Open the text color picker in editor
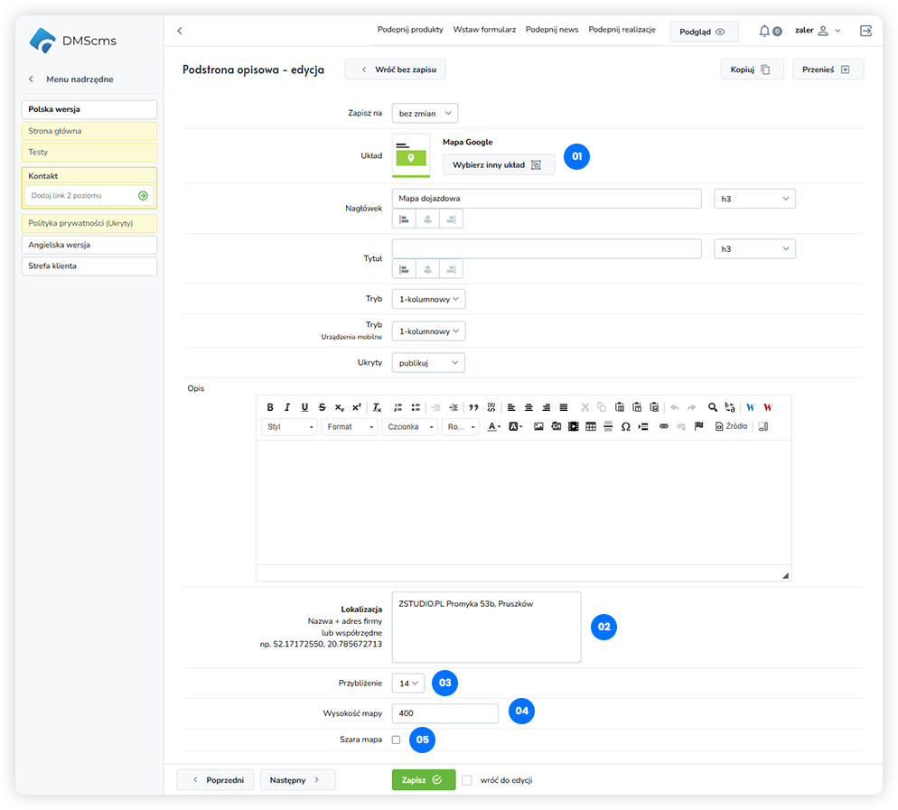This screenshot has width=898, height=810. tap(493, 426)
